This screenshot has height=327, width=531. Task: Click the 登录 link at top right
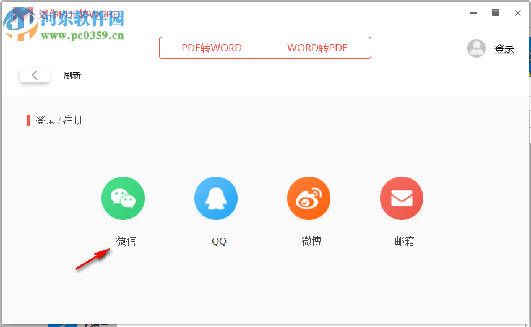pyautogui.click(x=504, y=49)
